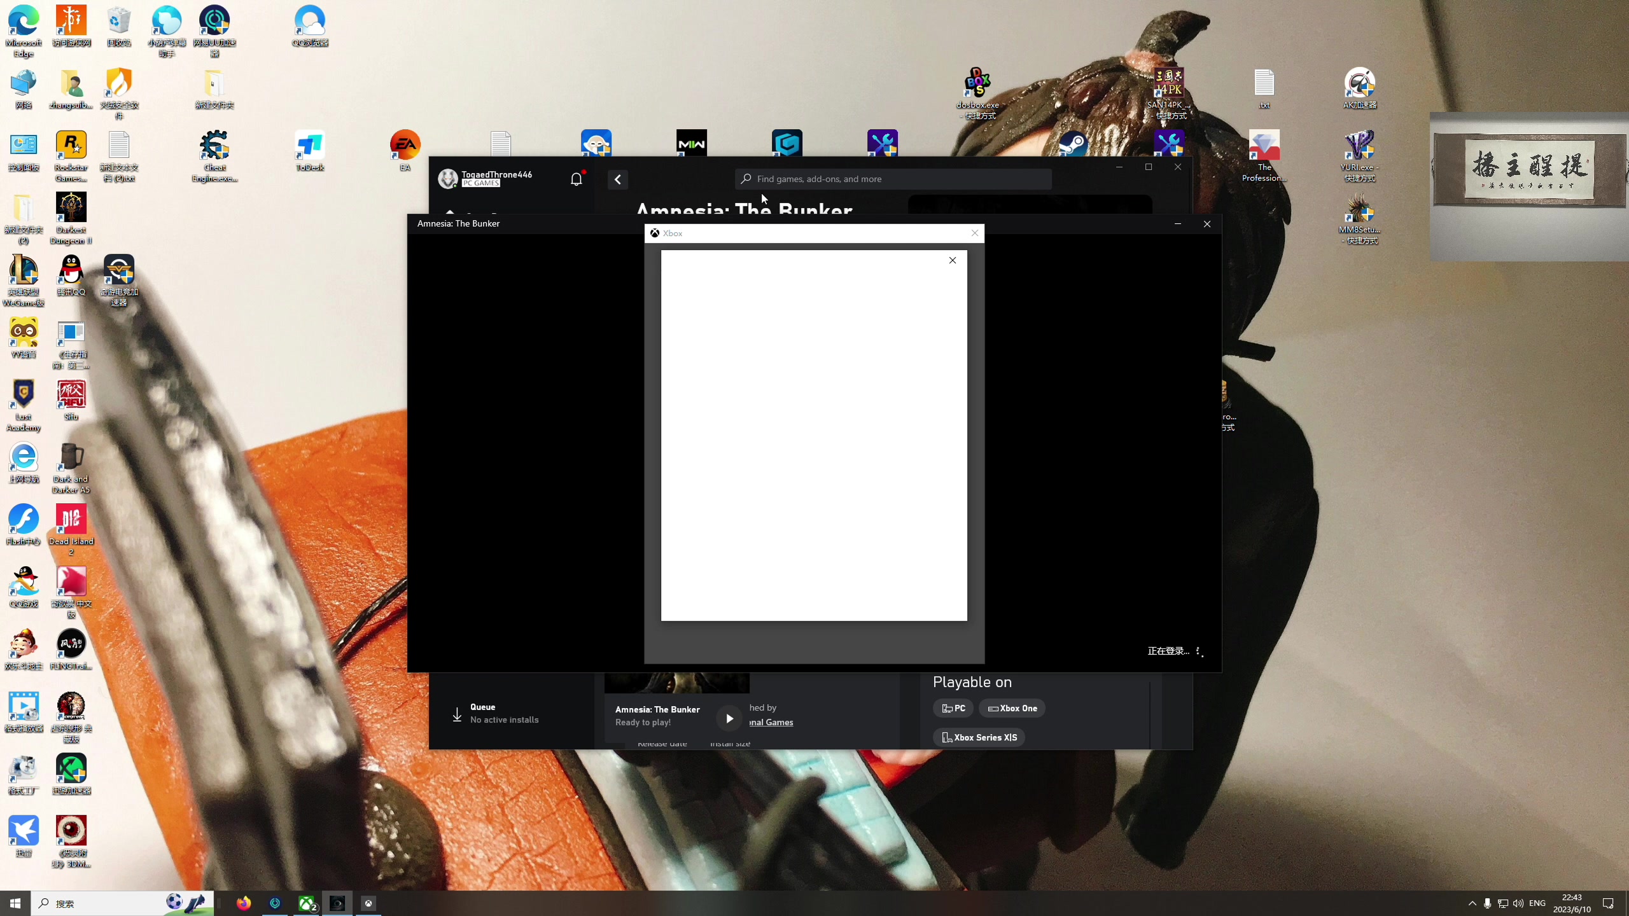Select the The Professional desktop shortcut

point(1264,156)
